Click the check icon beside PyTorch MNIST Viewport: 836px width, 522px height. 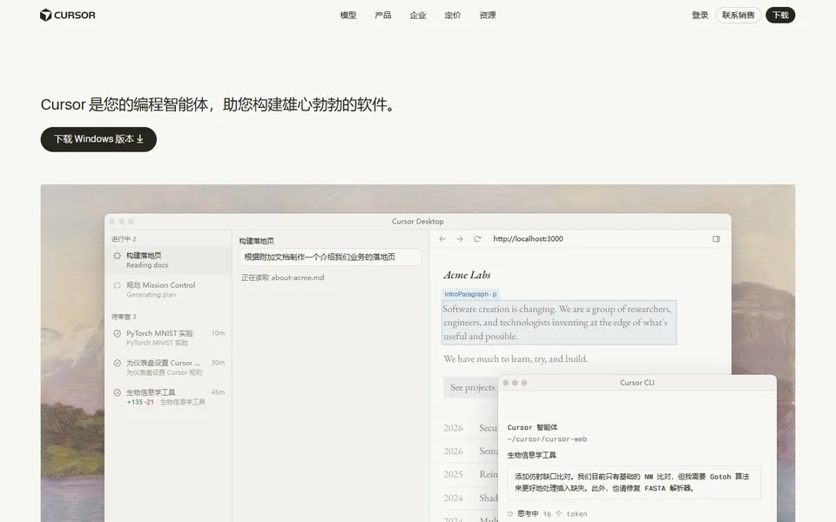click(118, 333)
